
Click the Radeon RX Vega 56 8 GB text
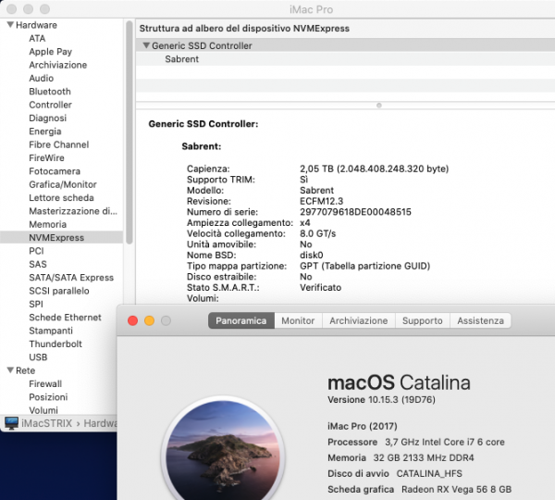click(456, 490)
